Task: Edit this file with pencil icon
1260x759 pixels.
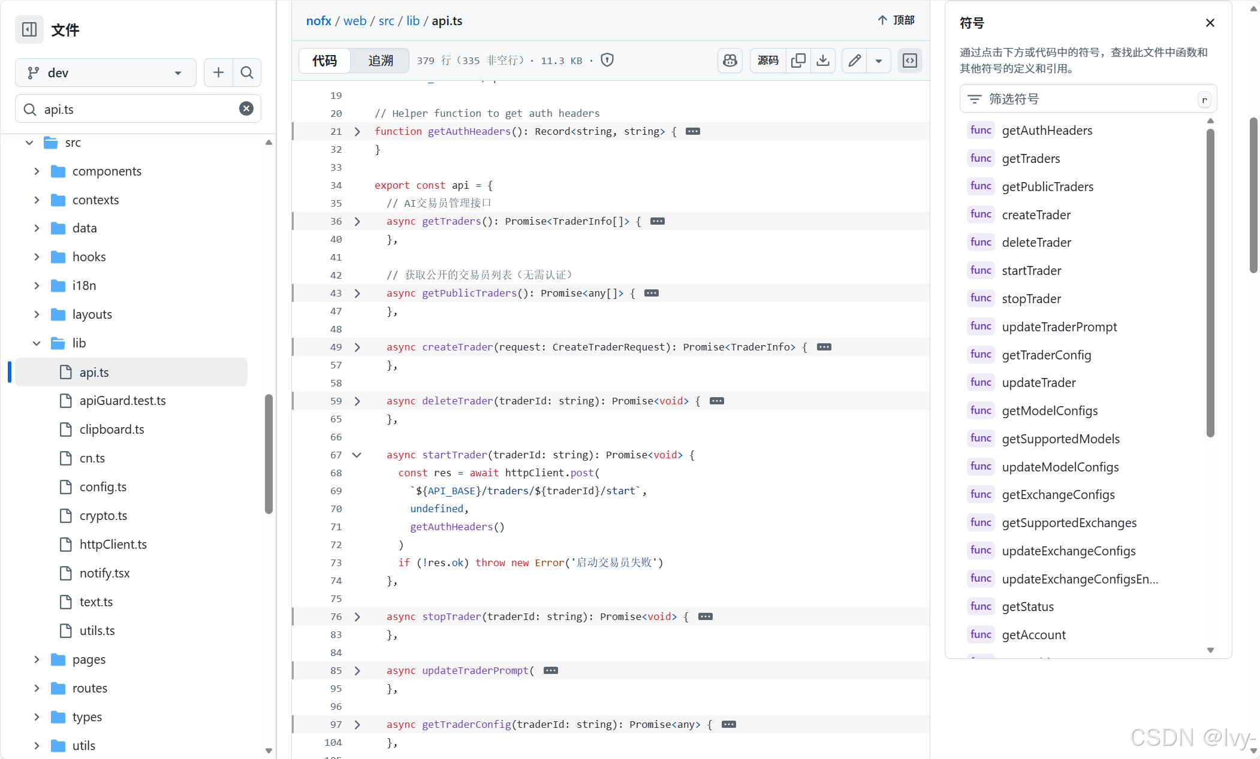Action: (854, 61)
